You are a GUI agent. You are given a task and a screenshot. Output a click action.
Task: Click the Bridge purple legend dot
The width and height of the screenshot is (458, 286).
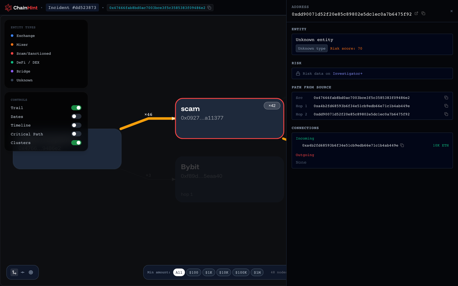coord(12,71)
